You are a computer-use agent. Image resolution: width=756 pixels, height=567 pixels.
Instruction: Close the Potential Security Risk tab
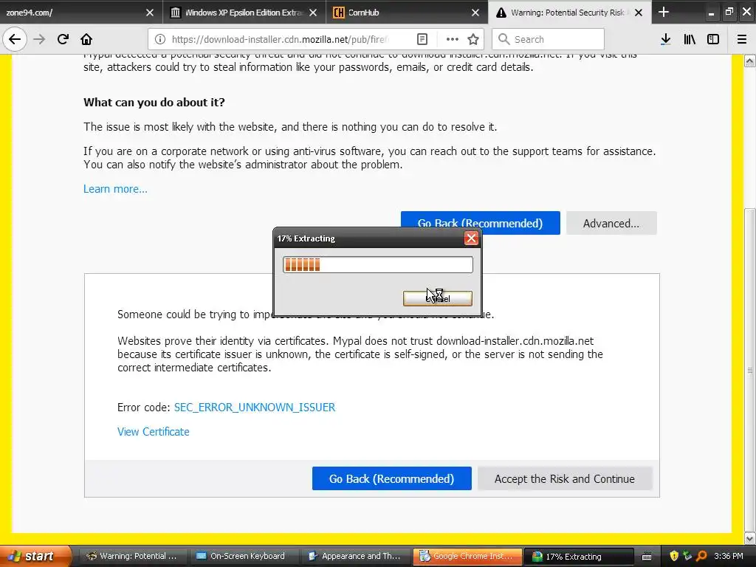(639, 13)
